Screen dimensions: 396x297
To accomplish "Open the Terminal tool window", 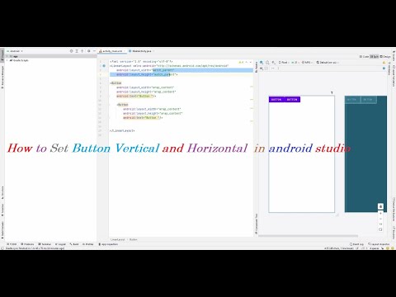I will pos(45,244).
